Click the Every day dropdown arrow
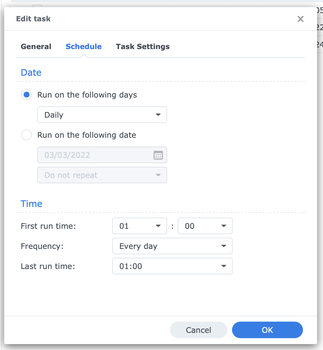 click(224, 246)
